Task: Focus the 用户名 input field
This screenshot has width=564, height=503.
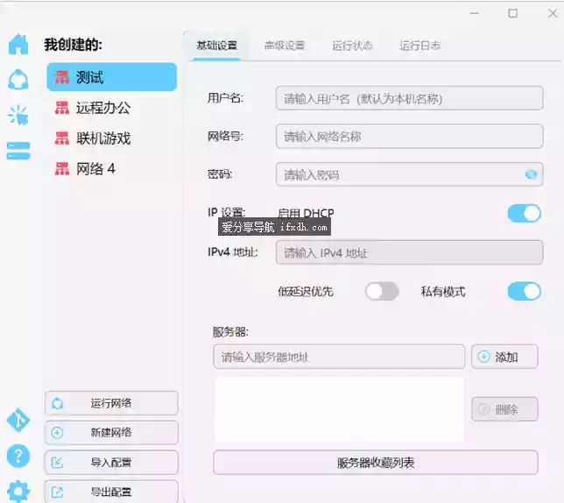Action: coord(409,98)
